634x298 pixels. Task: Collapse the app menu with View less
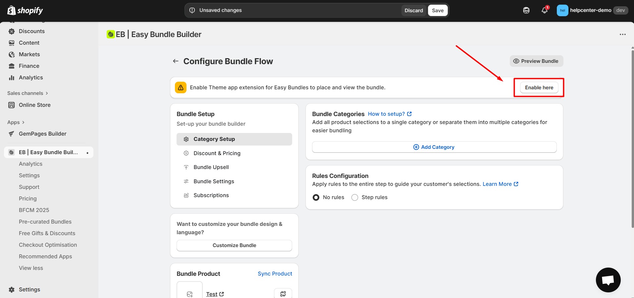point(31,268)
